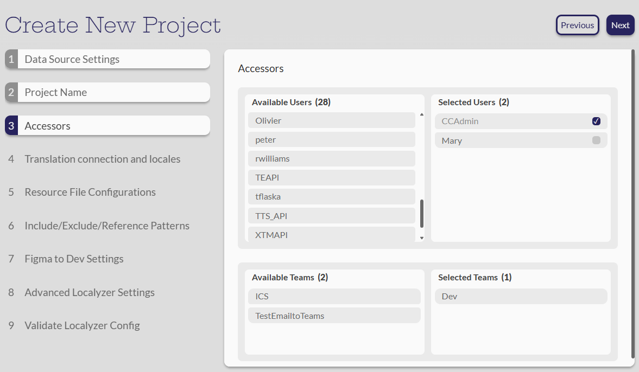Select the Accessors step
This screenshot has height=372, width=639.
coord(107,126)
